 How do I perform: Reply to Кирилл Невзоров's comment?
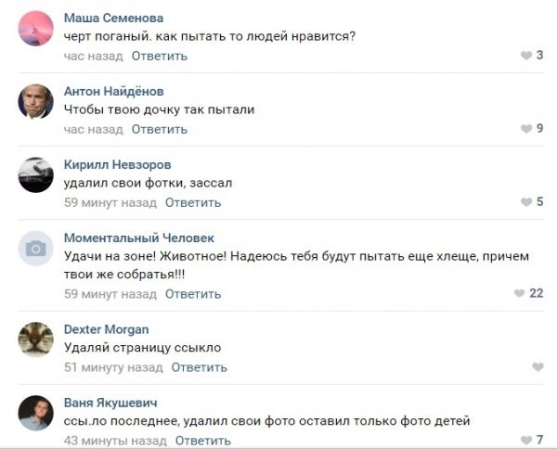point(192,202)
